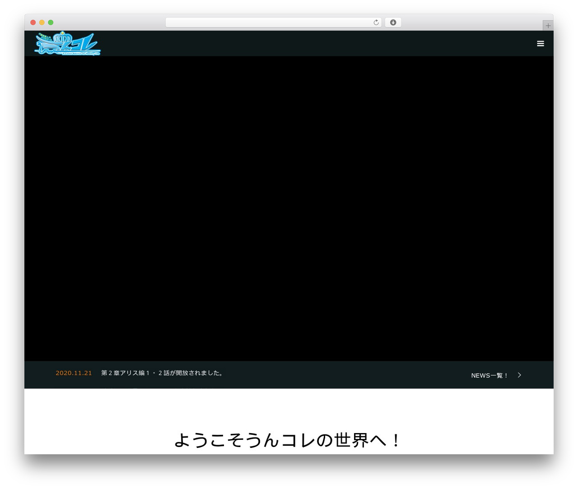Click the news date 2020.11.21
578x489 pixels.
[x=74, y=373]
